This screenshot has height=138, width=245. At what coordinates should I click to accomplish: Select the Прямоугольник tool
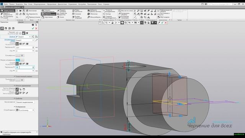point(33,17)
